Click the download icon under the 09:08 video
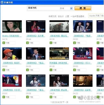 pos(27,97)
